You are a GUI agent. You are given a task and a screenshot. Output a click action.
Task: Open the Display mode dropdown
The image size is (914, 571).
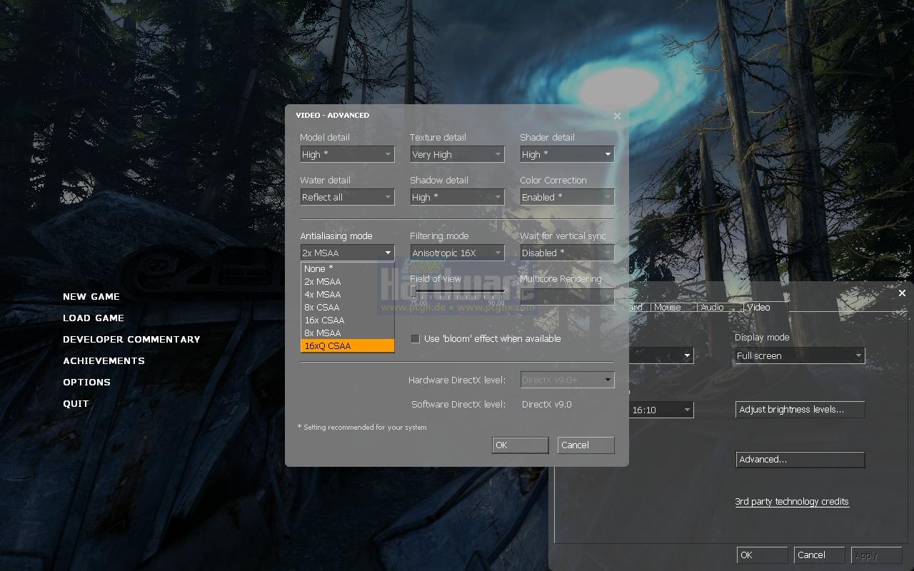[x=800, y=355]
